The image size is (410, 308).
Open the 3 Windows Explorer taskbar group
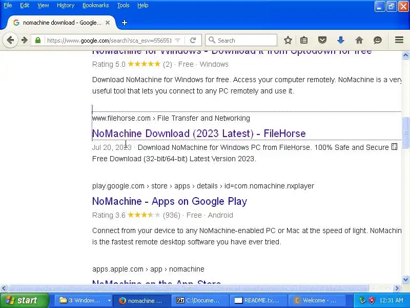tap(83, 300)
